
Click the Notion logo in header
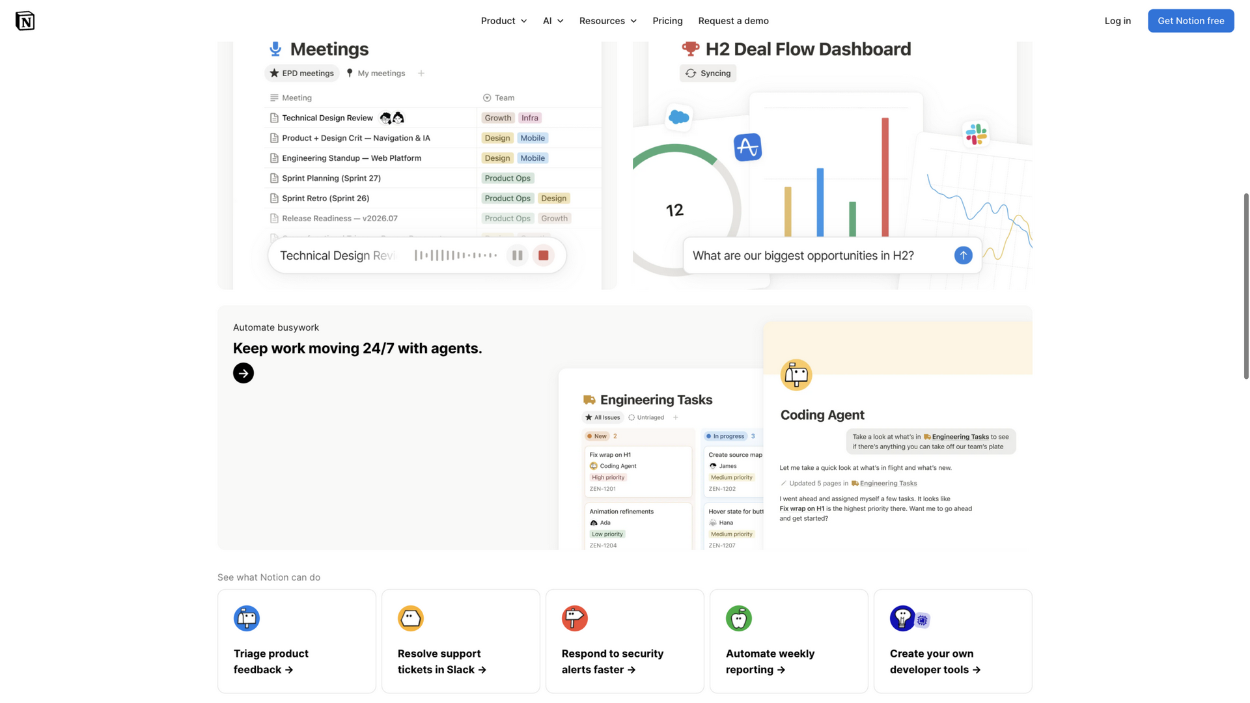25,21
